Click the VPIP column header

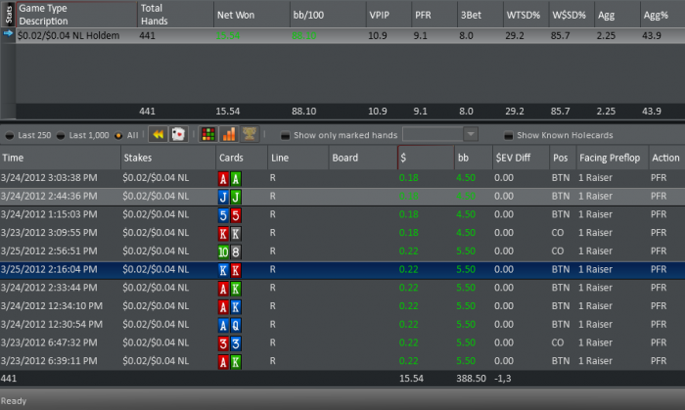click(x=388, y=15)
